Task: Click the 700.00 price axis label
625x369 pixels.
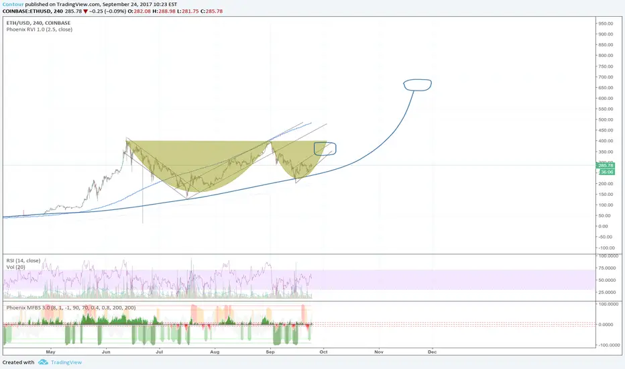Action: [606, 77]
